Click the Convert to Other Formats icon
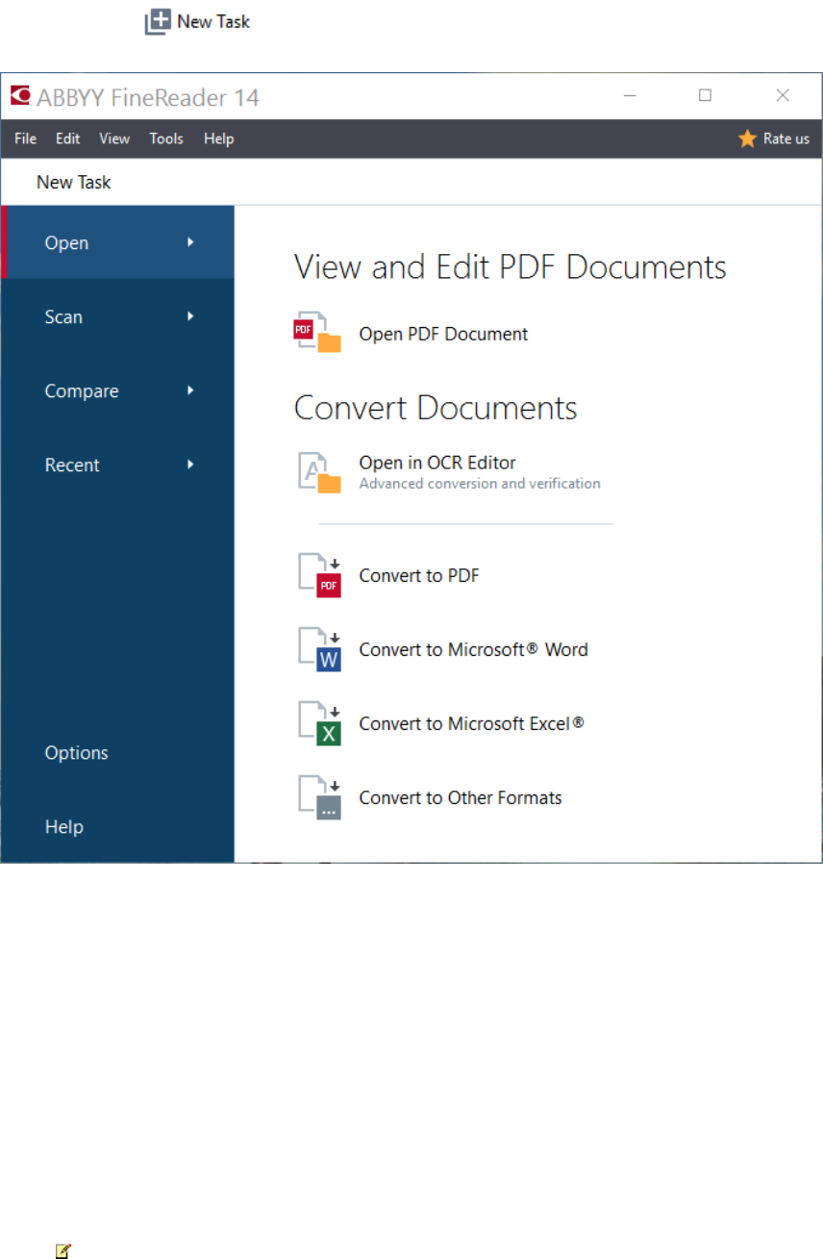 click(319, 797)
